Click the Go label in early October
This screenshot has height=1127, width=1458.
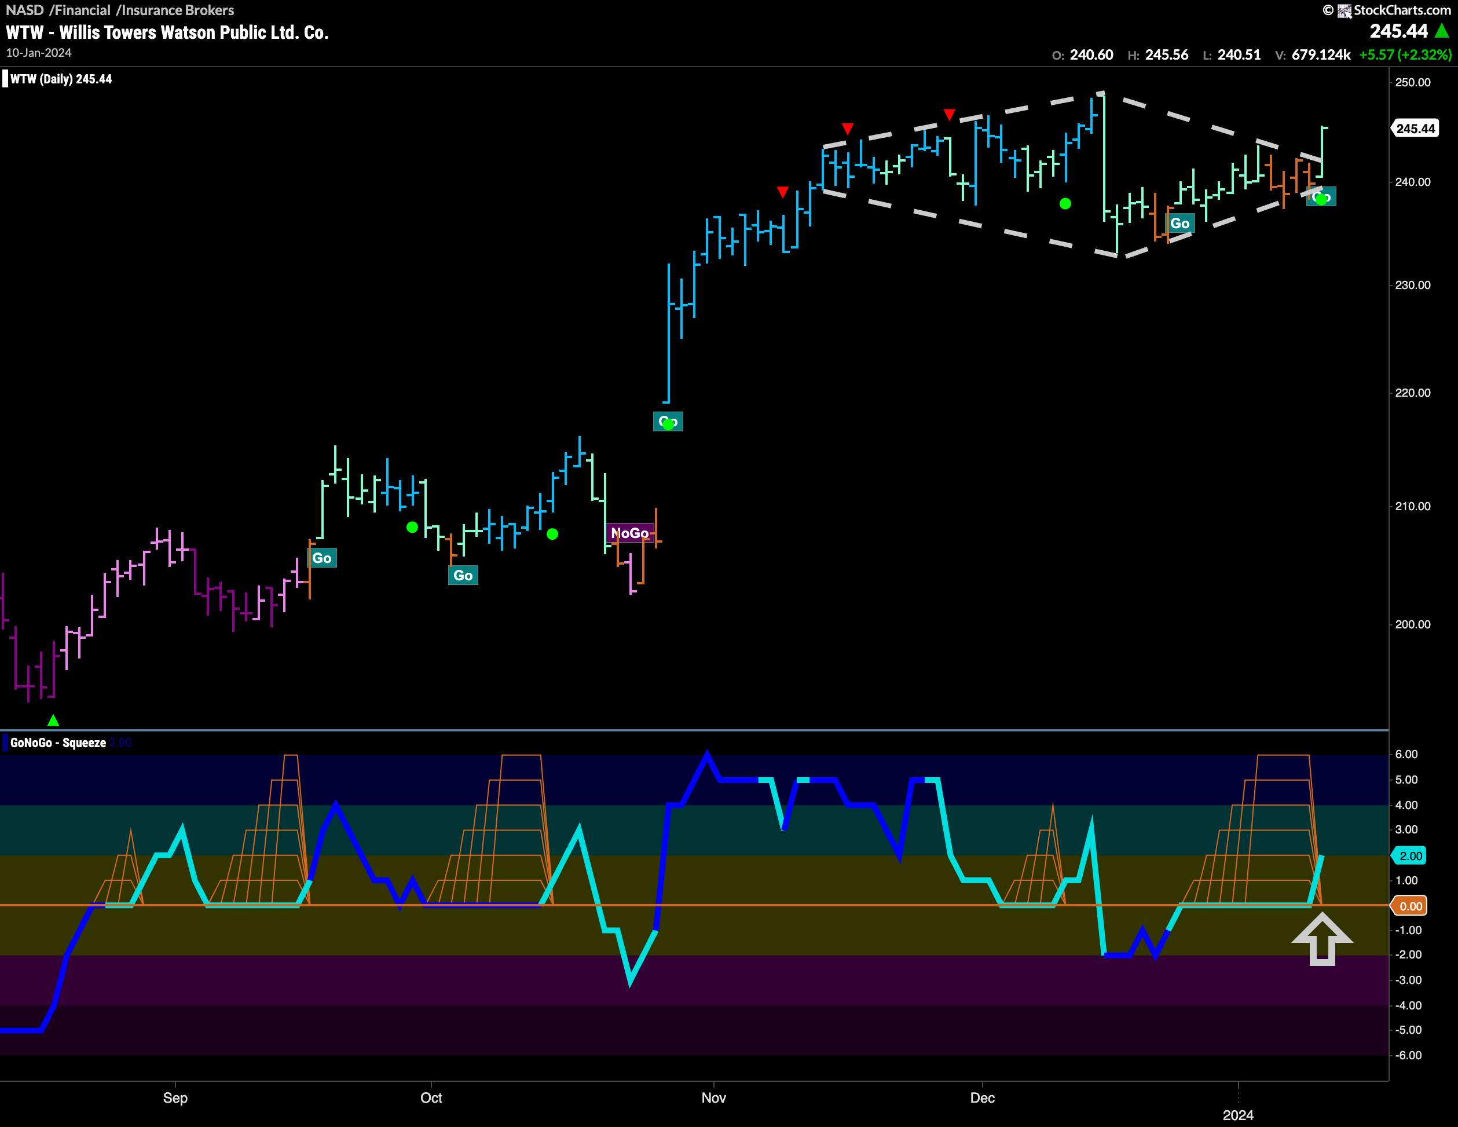tap(463, 576)
